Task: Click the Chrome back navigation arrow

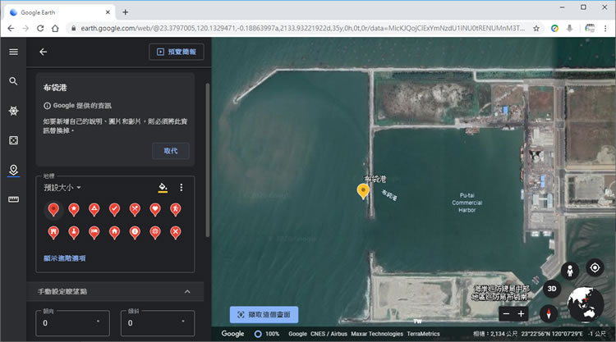Action: [x=11, y=28]
